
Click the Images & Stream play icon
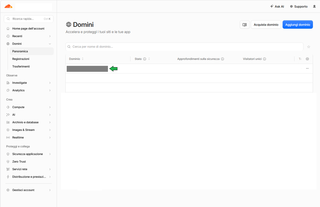point(8,130)
